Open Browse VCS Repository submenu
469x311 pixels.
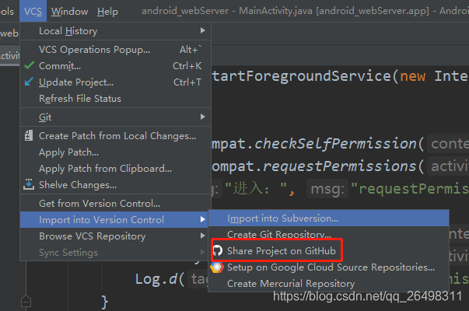tap(115, 236)
